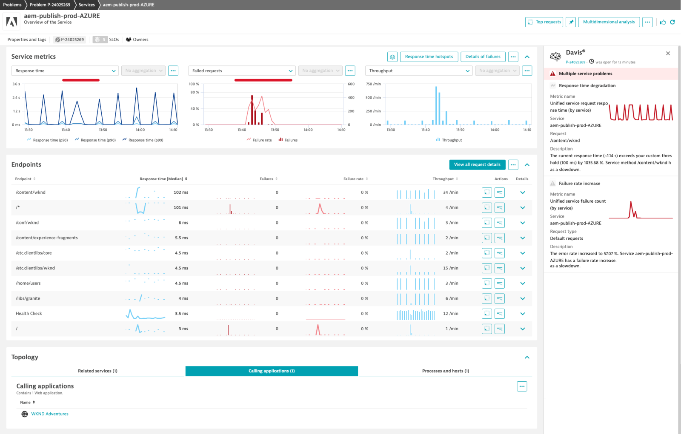Select the red response time sparkline in Davis panel
681x434 pixels.
pyautogui.click(x=641, y=112)
